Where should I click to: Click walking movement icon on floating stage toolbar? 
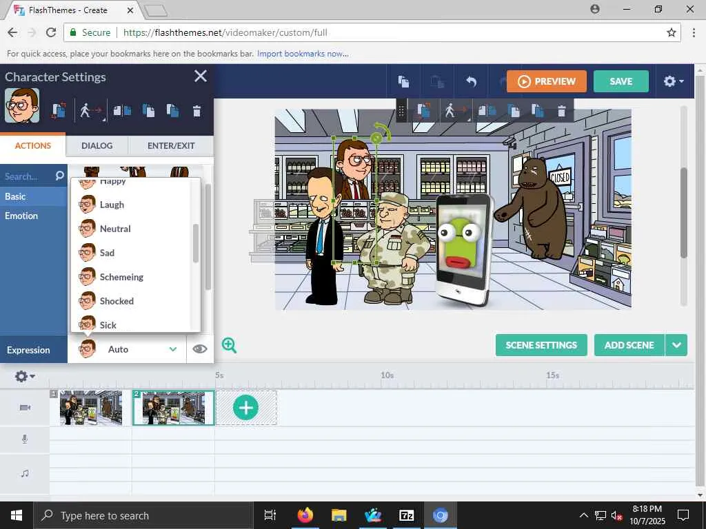(x=456, y=111)
